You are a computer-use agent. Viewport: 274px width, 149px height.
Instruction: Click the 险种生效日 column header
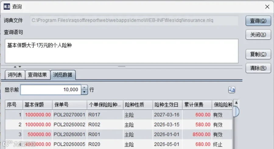point(167,105)
